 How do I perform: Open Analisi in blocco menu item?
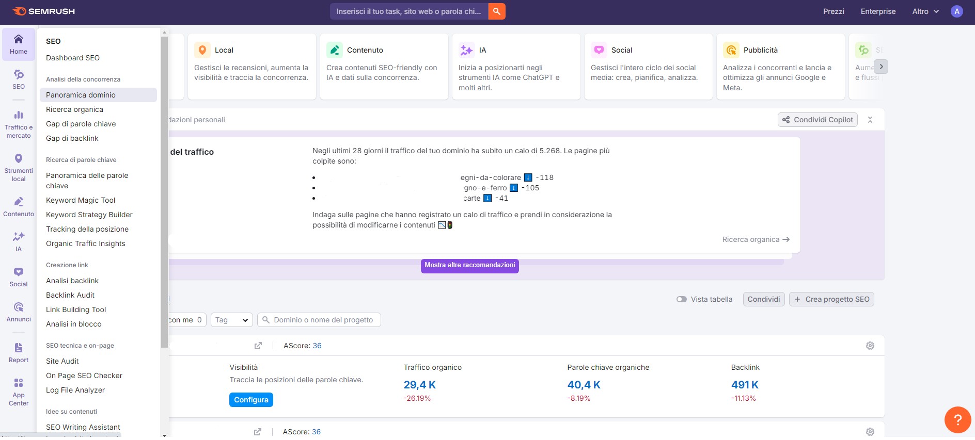tap(73, 324)
